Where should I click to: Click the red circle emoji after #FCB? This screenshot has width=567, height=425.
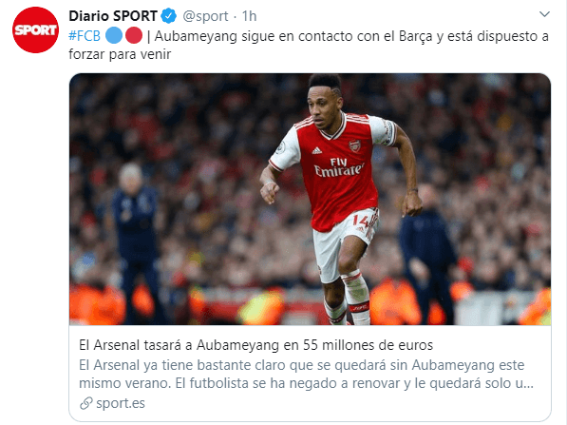[x=134, y=35]
